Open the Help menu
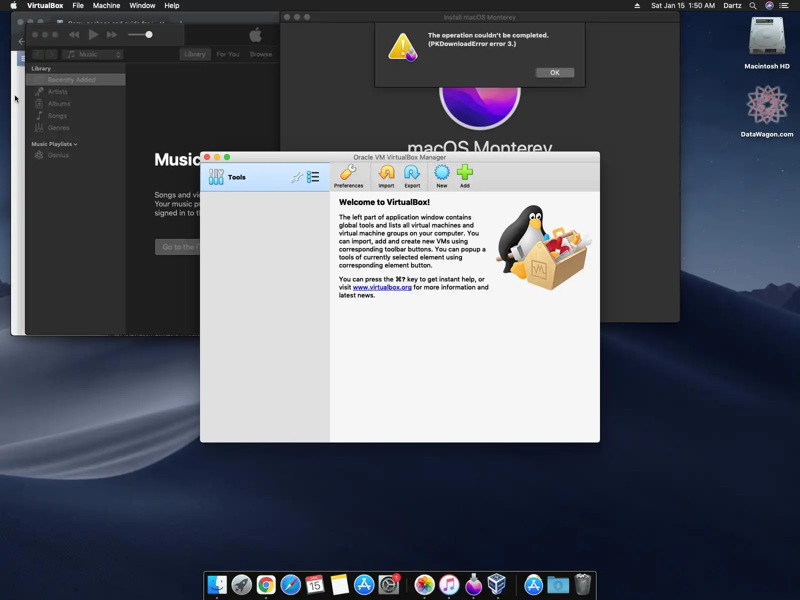The width and height of the screenshot is (800, 600). pos(172,5)
